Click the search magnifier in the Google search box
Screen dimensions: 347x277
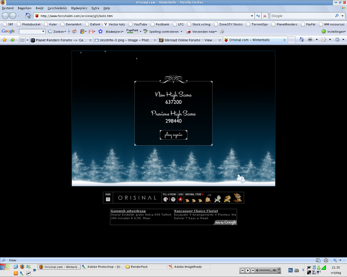click(x=337, y=16)
